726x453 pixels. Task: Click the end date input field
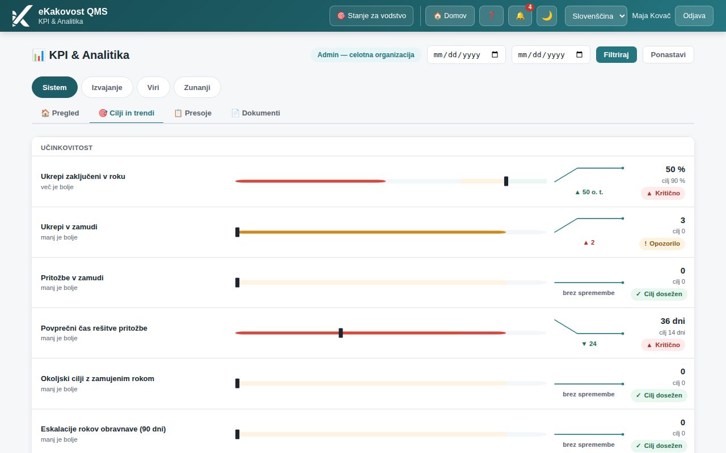[551, 55]
